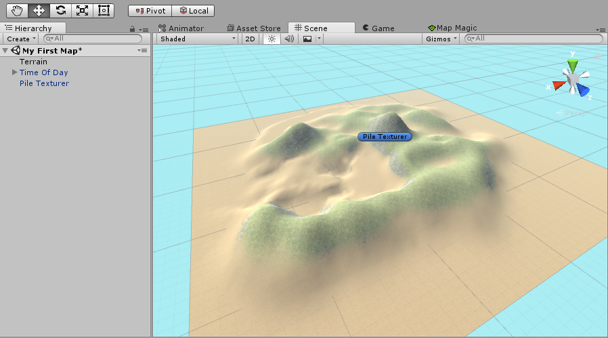The image size is (608, 338).
Task: Select Pile Texturer in the hierarchy
Action: point(44,83)
